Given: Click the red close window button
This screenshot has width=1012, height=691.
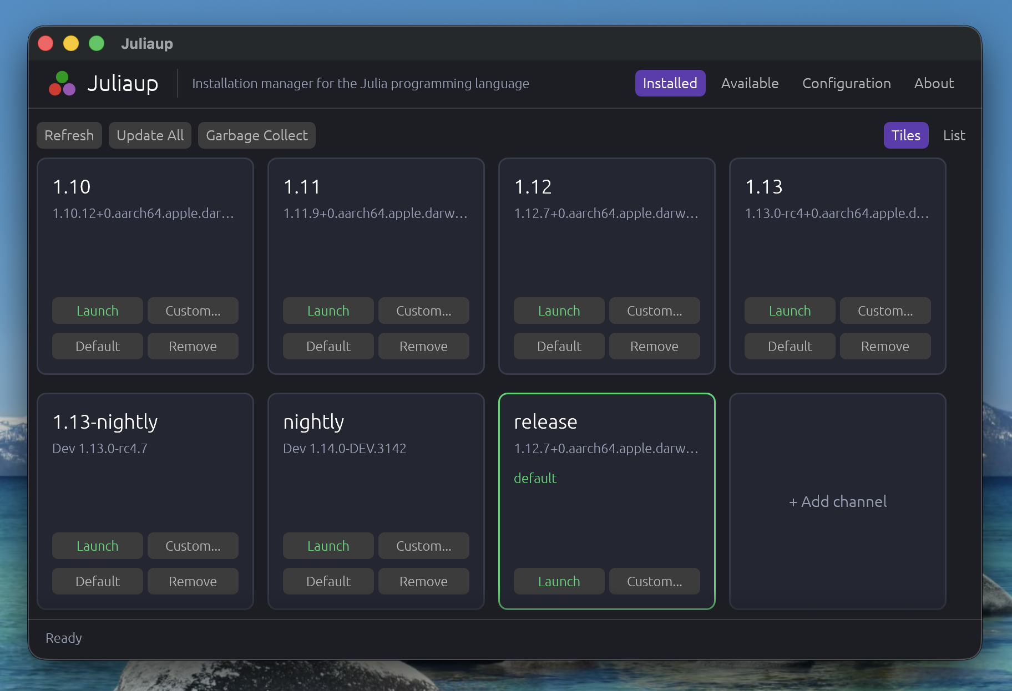Looking at the screenshot, I should click(45, 43).
